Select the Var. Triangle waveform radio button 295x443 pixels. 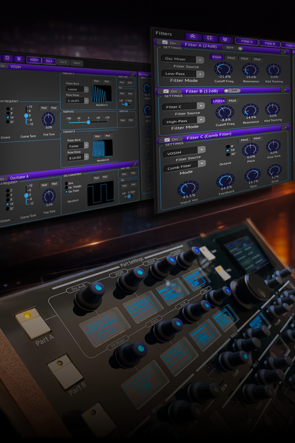pos(66,187)
